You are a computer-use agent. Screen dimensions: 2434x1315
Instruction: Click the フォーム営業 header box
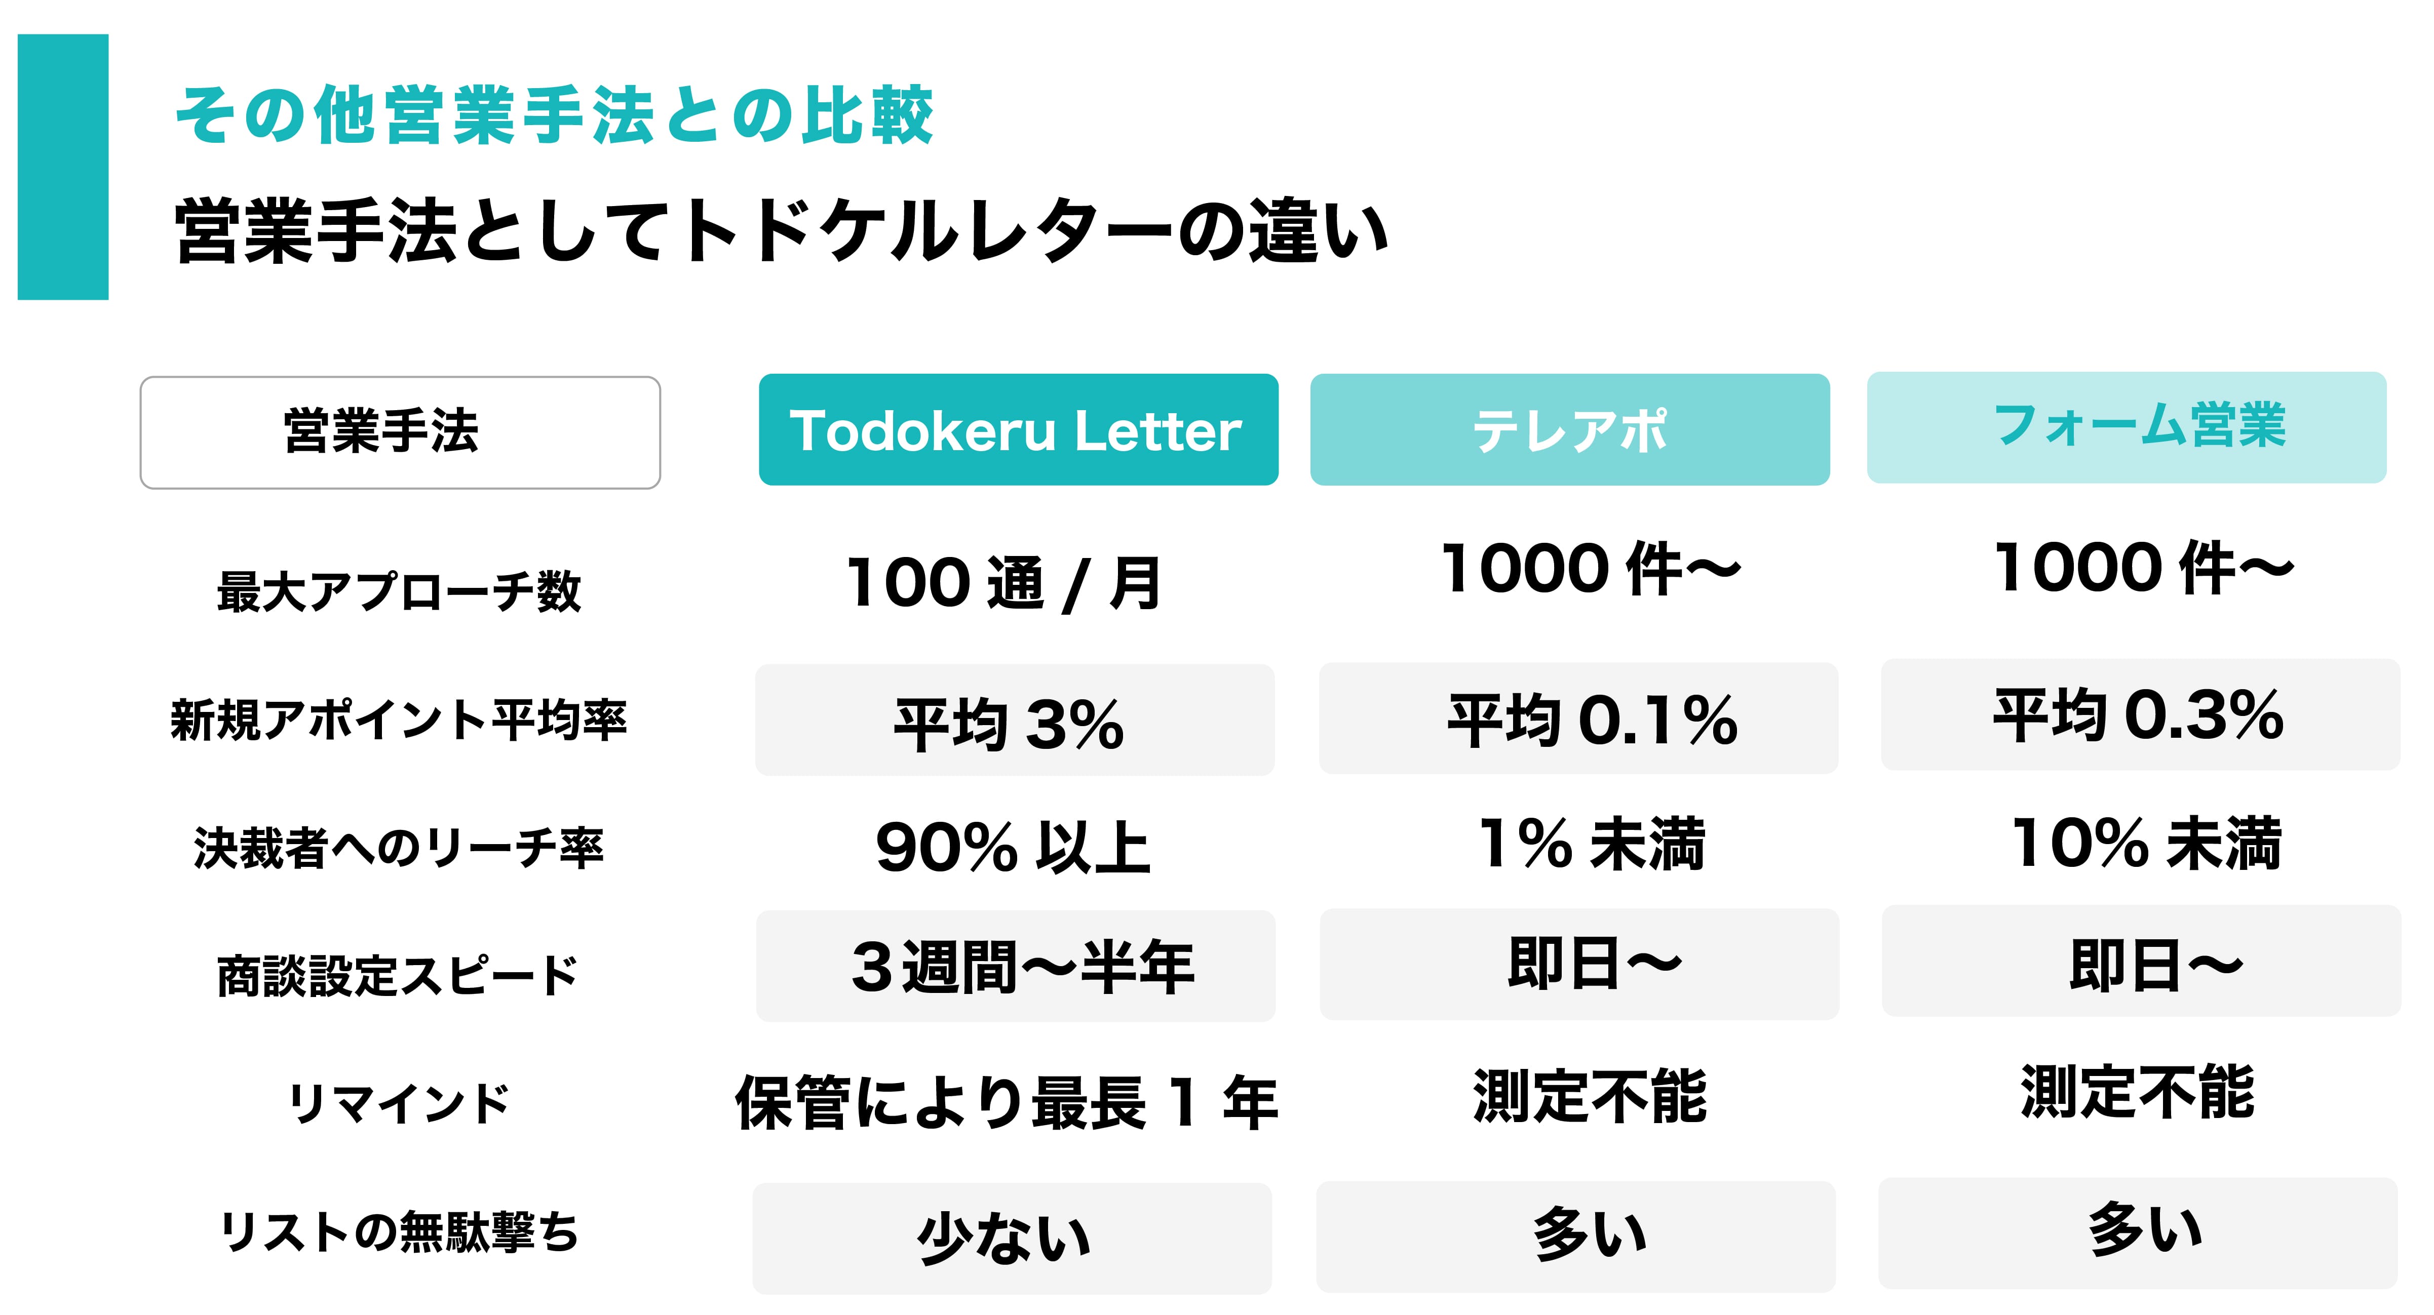[2126, 427]
